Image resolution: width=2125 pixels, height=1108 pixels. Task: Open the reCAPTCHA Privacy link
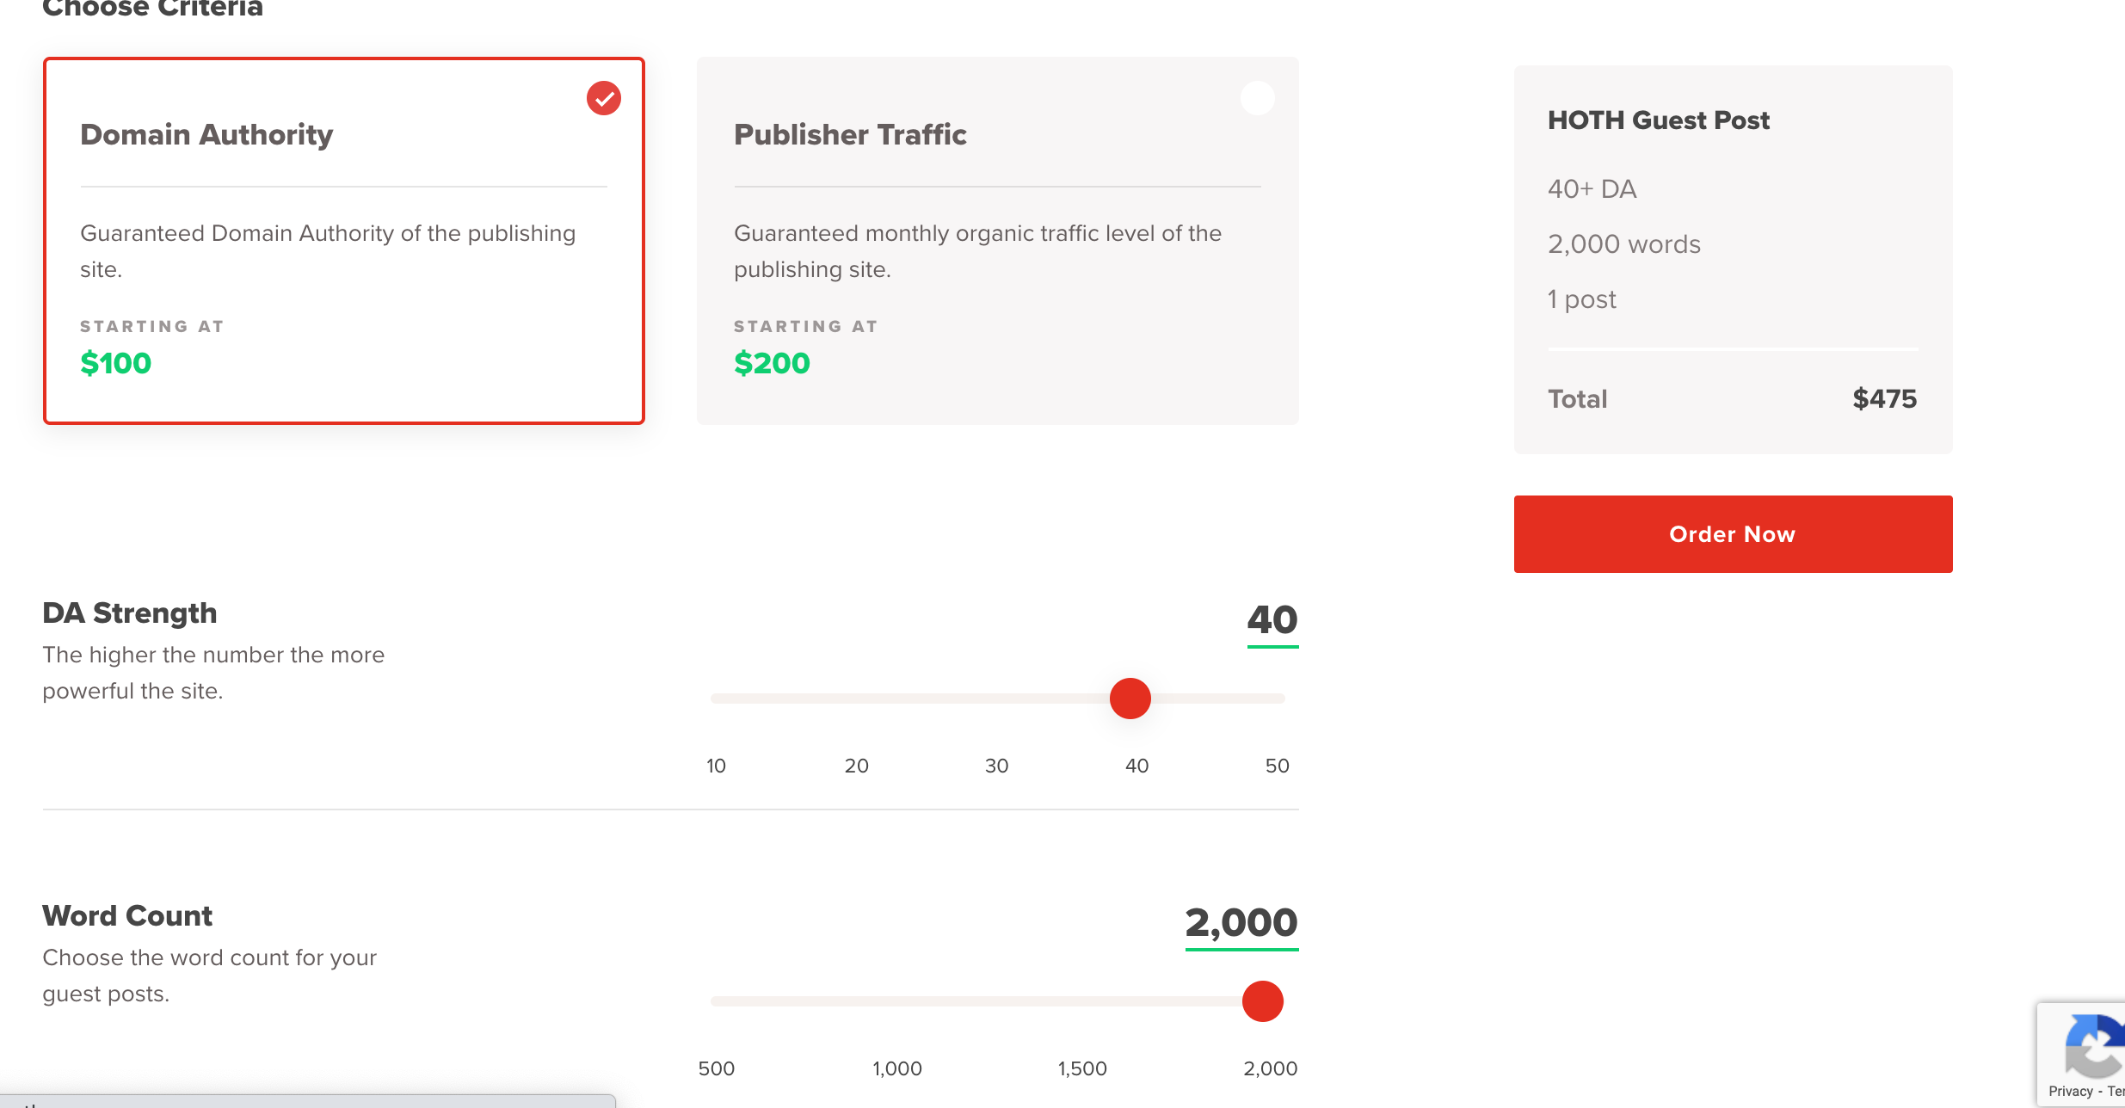[2070, 1091]
